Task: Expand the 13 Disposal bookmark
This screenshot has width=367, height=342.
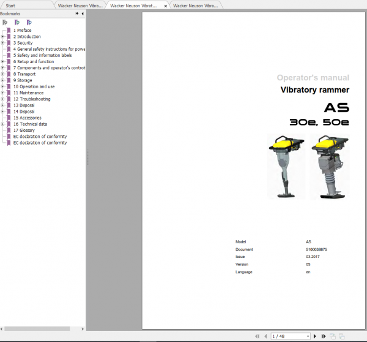Action: point(2,105)
